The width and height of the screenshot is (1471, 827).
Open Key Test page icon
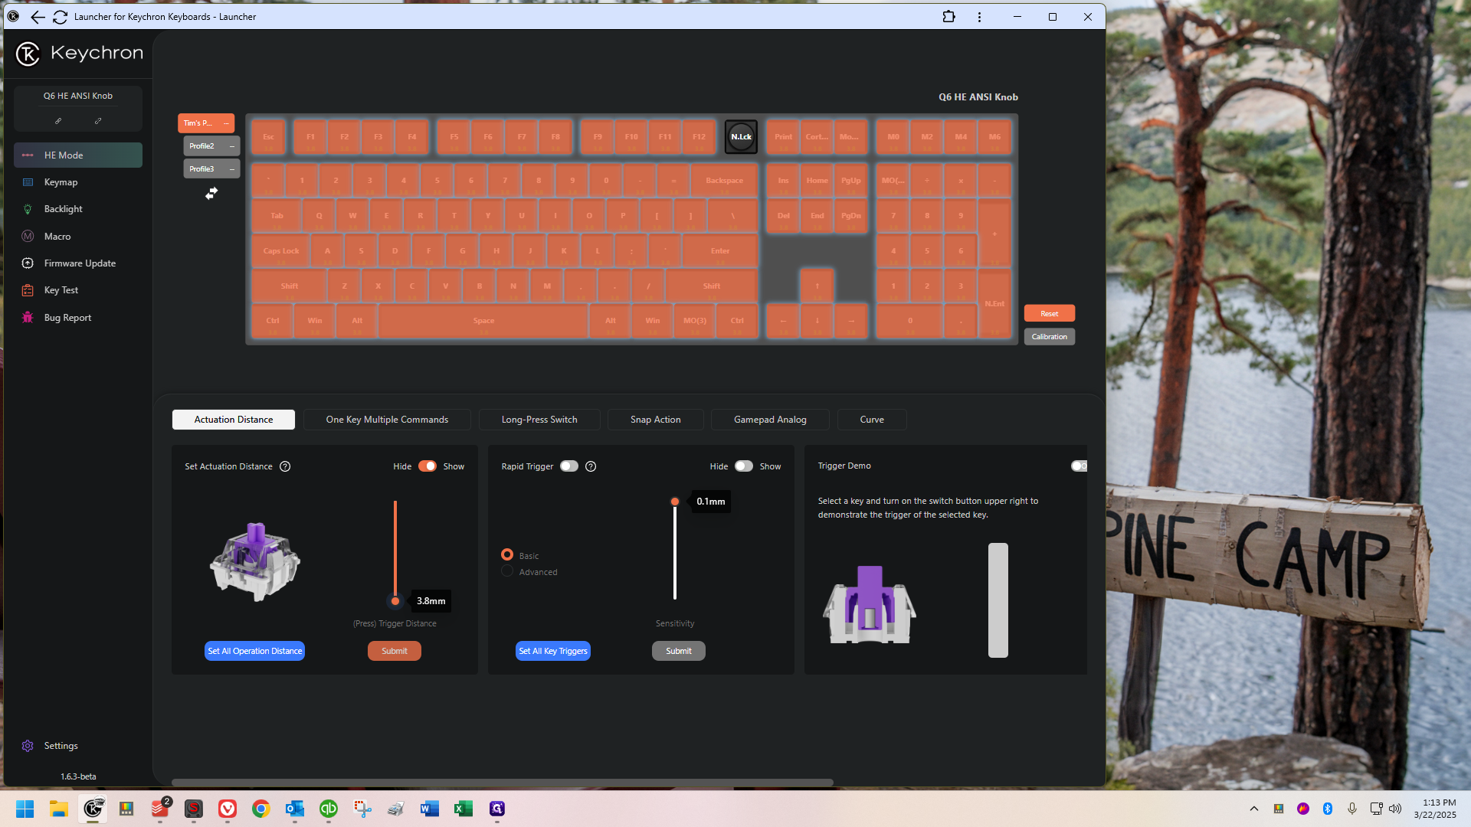28,290
